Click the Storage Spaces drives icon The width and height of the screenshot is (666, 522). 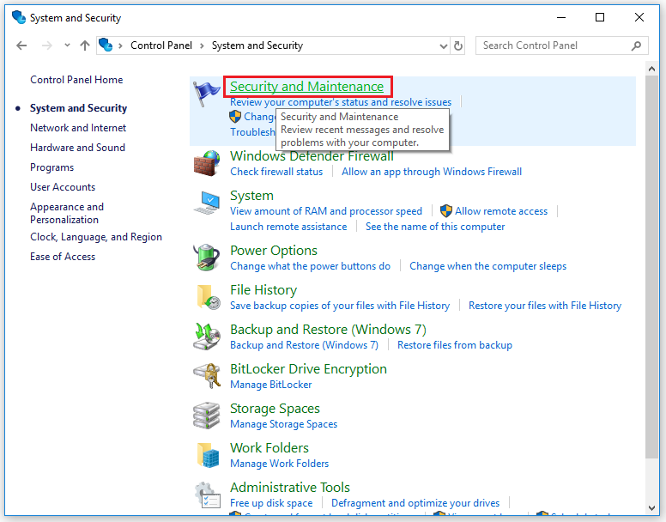(207, 415)
